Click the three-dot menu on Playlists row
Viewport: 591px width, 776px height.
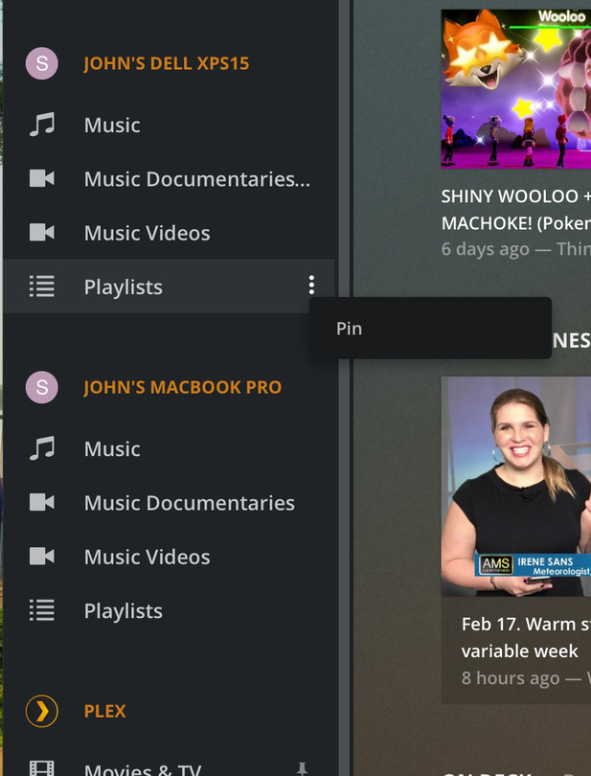click(x=311, y=285)
